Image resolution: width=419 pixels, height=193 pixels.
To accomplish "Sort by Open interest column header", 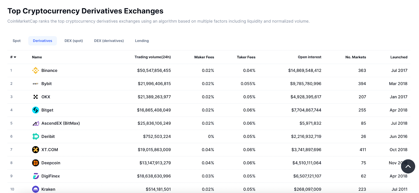I will tap(310, 57).
